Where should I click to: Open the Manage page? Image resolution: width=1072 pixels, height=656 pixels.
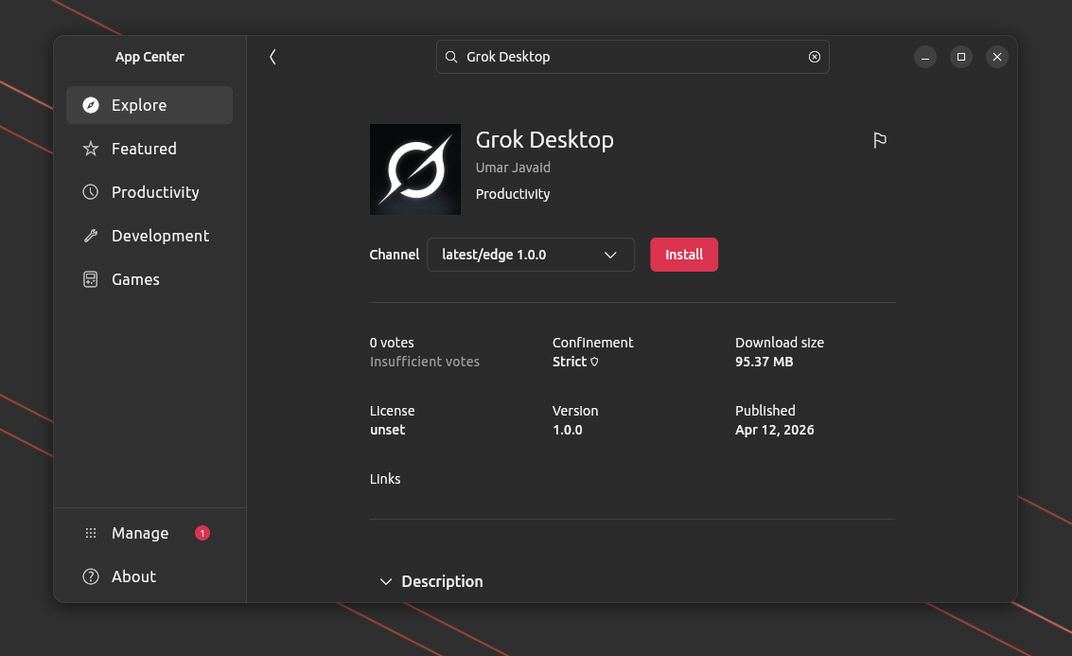point(149,533)
